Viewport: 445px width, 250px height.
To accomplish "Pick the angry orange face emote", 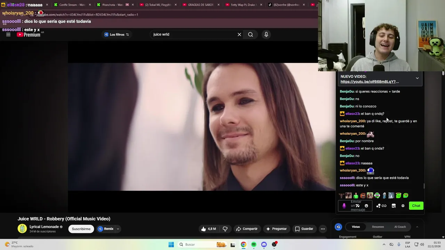I will coord(363,195).
